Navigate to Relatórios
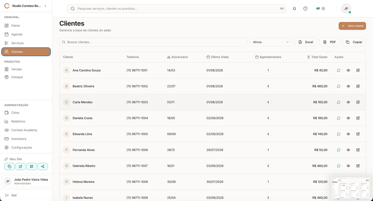 (x=26, y=121)
